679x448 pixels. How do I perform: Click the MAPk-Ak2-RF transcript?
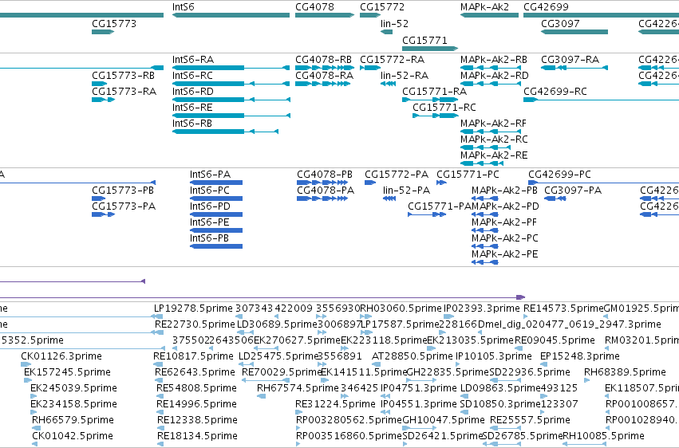pos(494,124)
